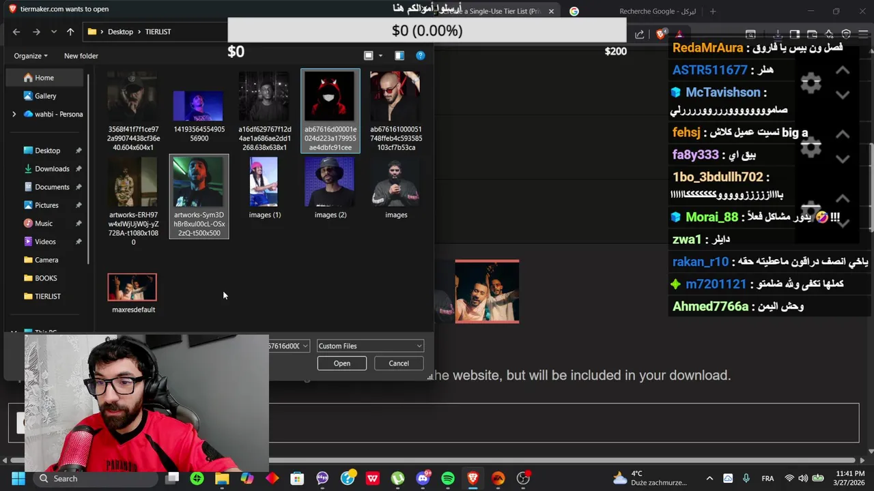The width and height of the screenshot is (874, 491).
Task: Open TIERLIST folder in sidebar
Action: click(x=47, y=297)
